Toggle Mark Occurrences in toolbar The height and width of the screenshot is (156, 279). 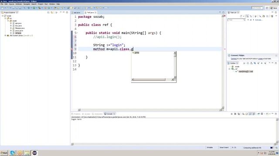[x=72, y=8]
